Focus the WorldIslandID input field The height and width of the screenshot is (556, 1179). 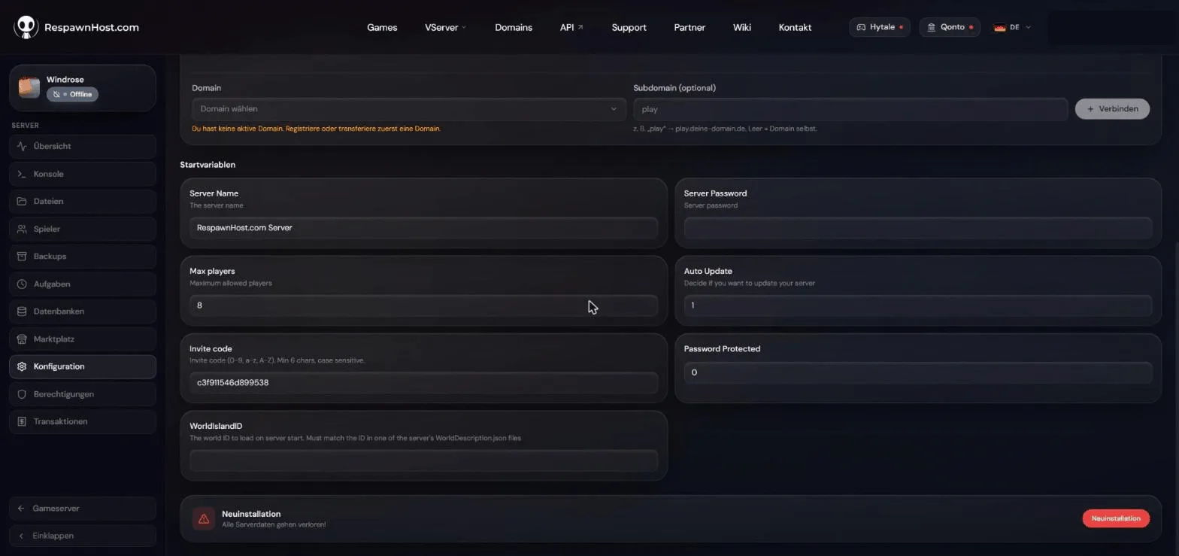coord(423,460)
